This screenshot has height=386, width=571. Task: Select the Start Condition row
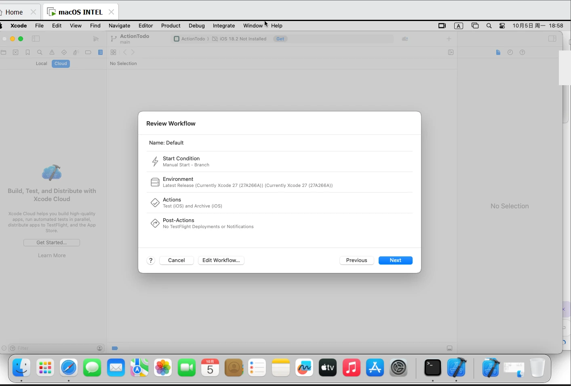280,162
